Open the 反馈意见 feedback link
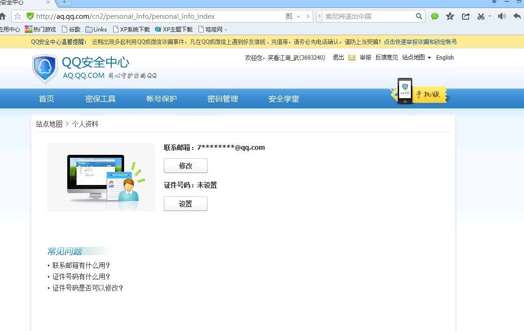 point(386,57)
